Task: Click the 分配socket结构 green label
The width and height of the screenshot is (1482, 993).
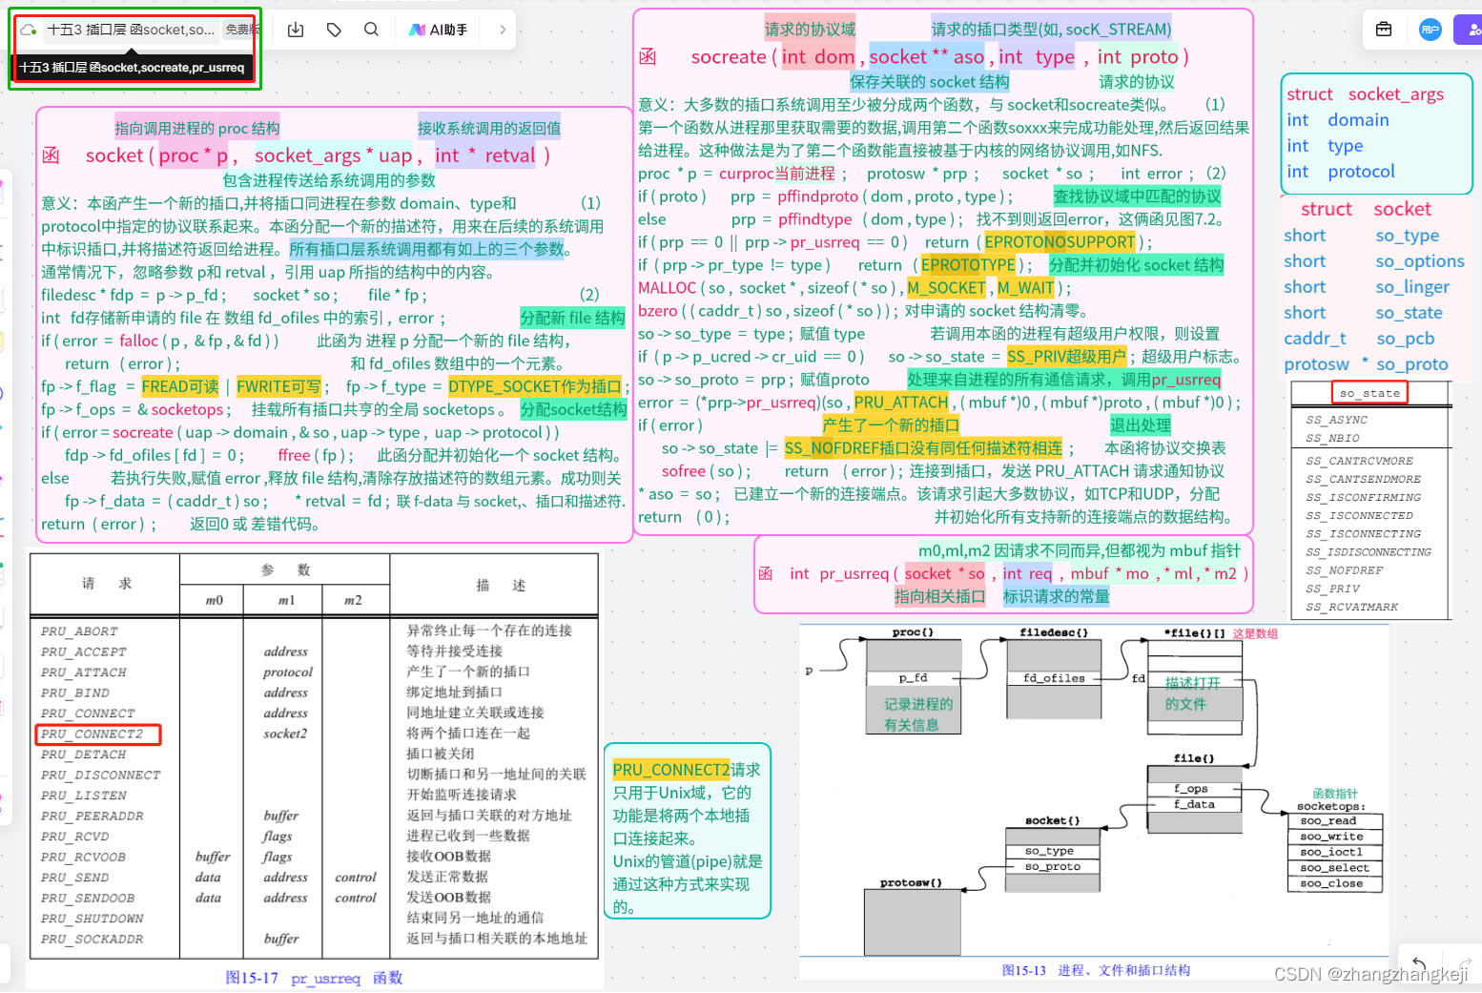Action: click(573, 409)
